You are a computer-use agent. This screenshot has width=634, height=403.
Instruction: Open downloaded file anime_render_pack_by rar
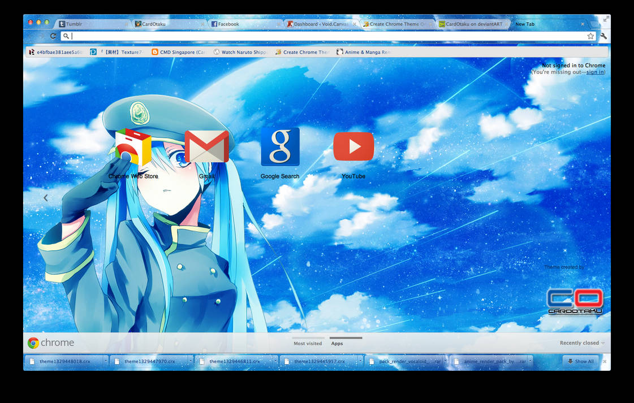tap(489, 361)
